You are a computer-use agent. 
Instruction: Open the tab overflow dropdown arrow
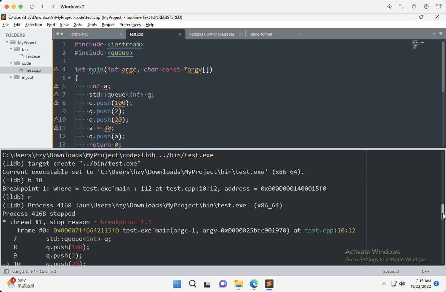[441, 34]
